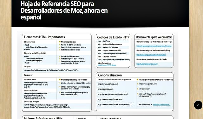203x119 pixels.
Task: Click the 'Códigos de Estado HTTP' heading
Action: [113, 37]
